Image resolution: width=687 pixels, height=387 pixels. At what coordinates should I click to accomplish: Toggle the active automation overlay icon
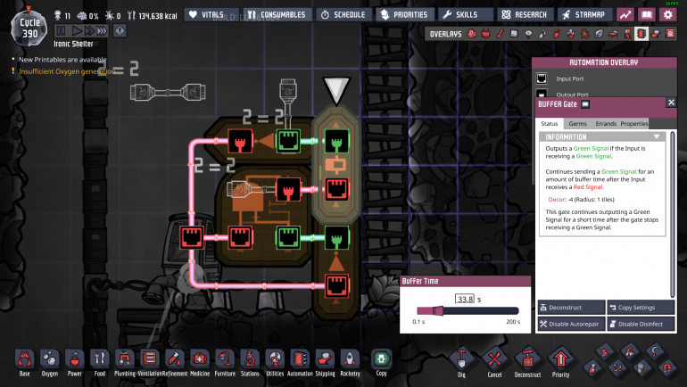[x=641, y=34]
